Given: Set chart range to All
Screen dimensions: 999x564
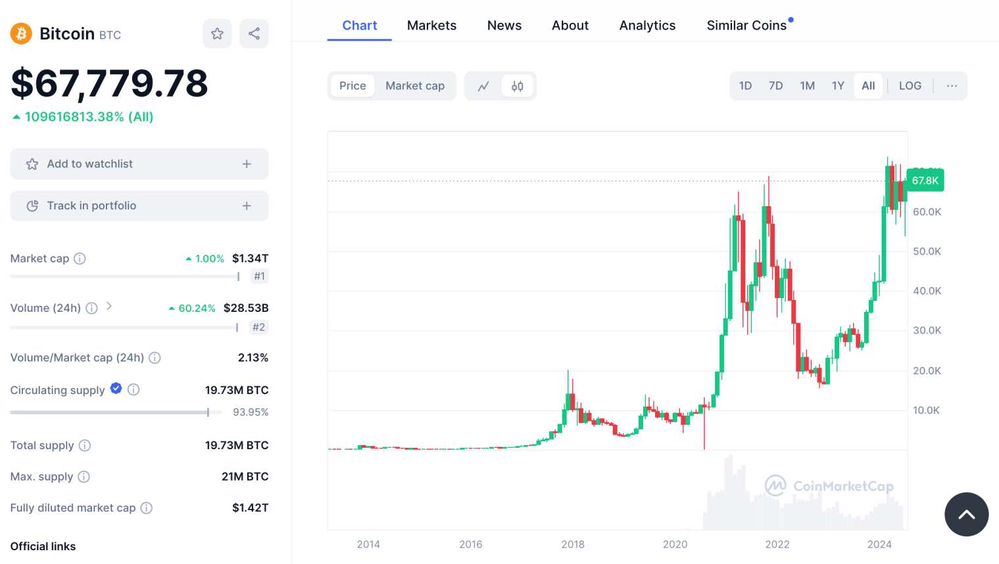Looking at the screenshot, I should coord(868,86).
